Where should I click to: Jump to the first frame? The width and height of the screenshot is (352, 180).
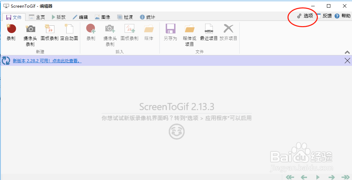(x=290, y=177)
